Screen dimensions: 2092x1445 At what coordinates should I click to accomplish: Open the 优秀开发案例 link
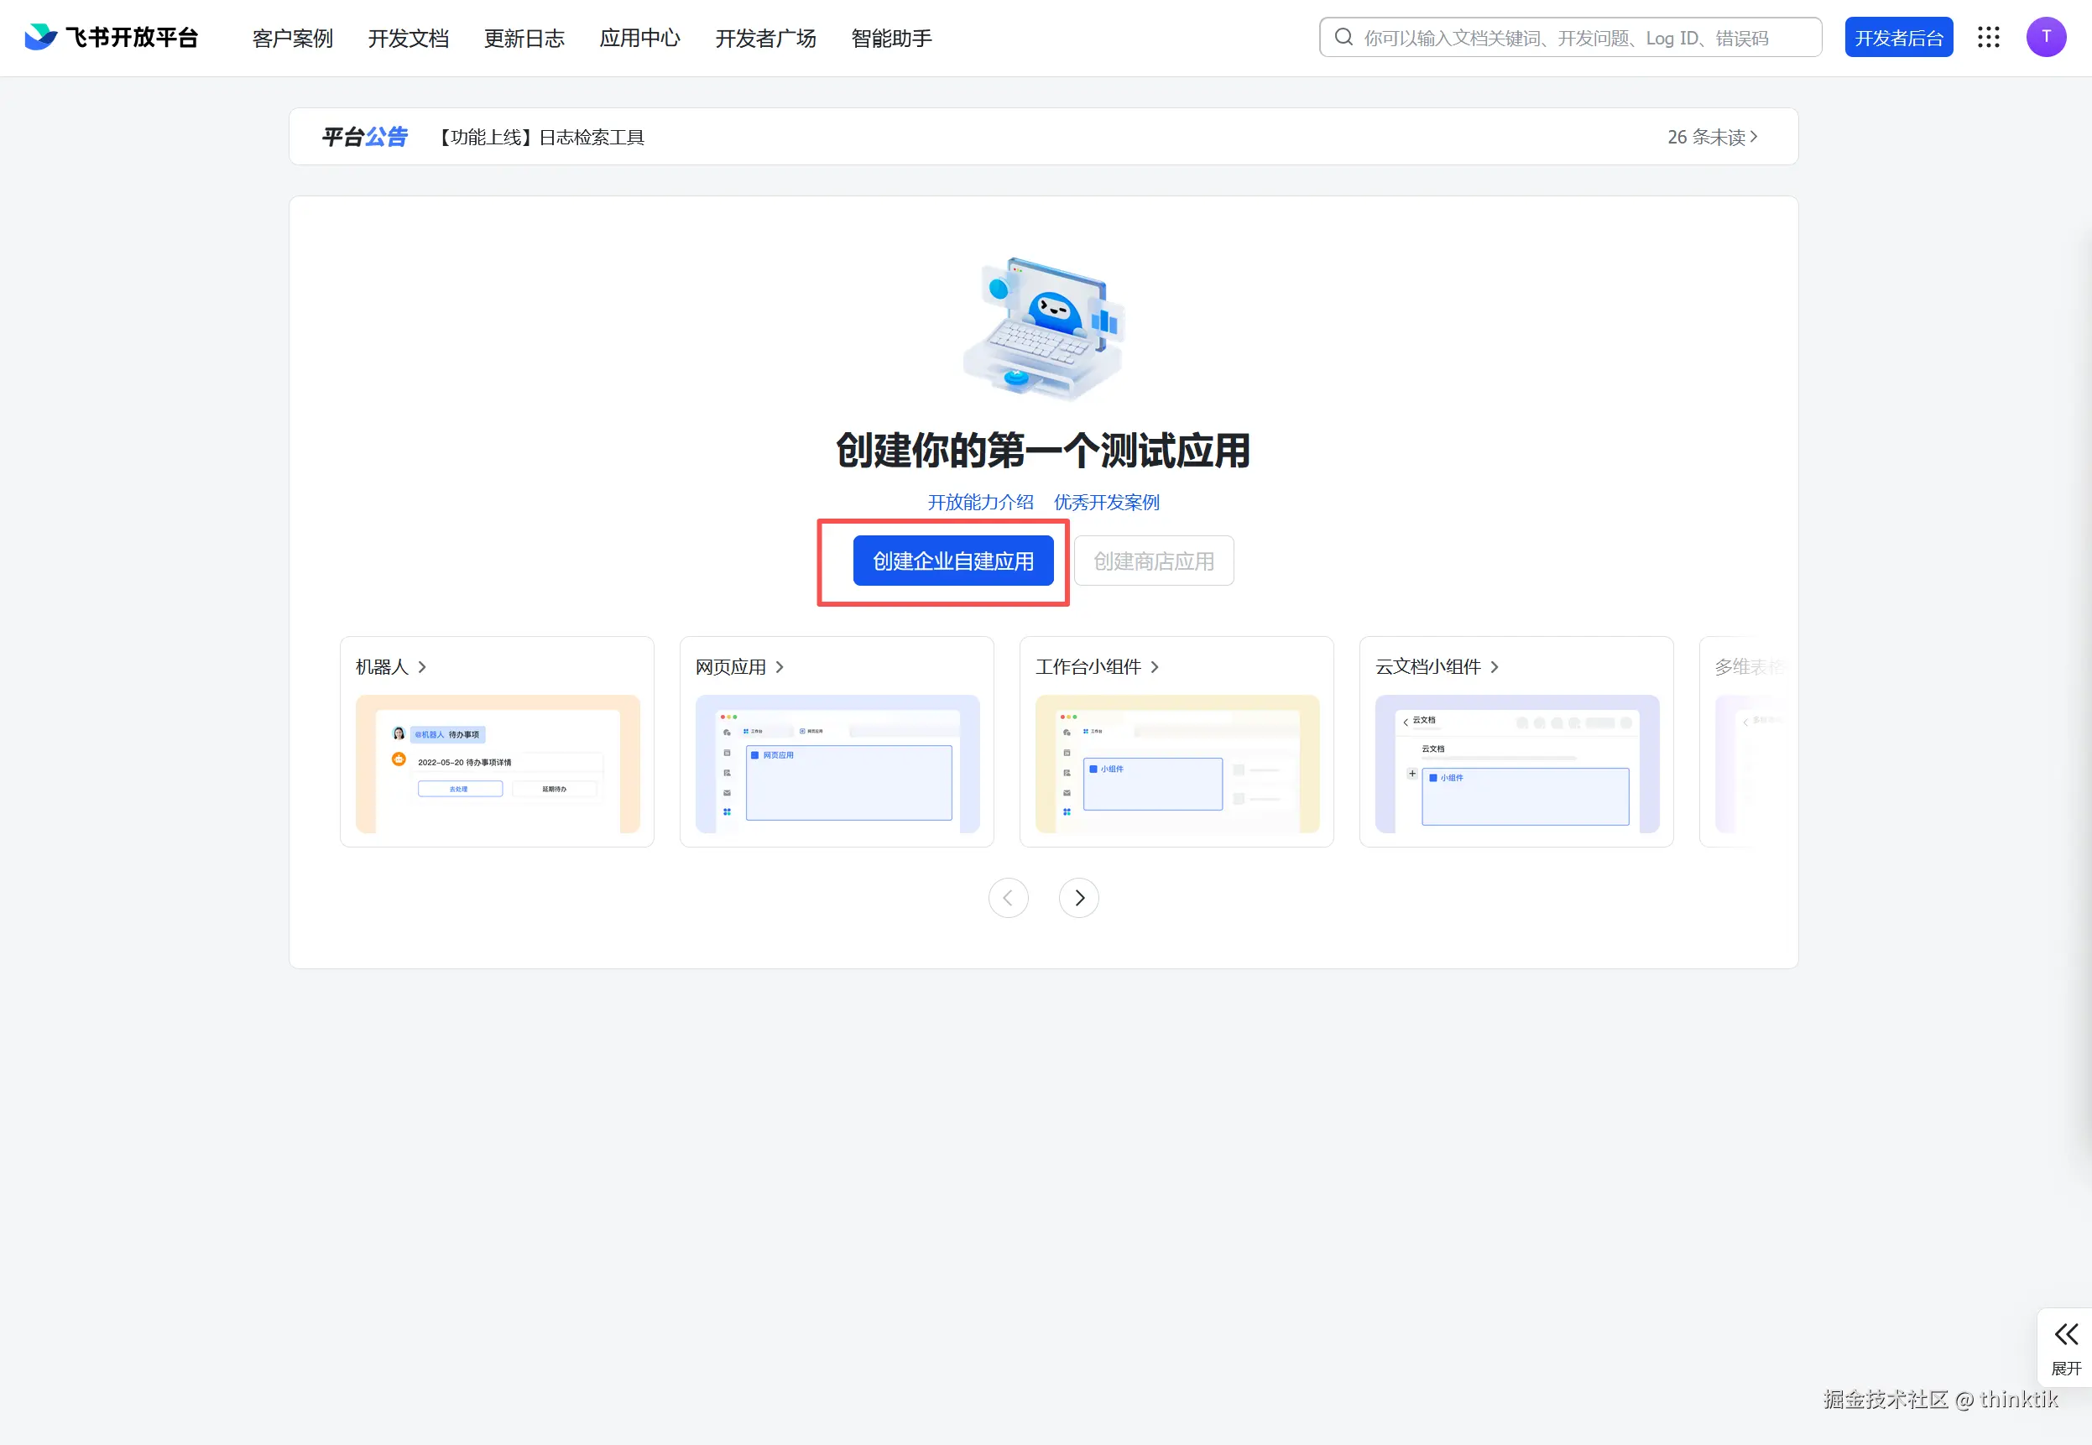tap(1105, 503)
